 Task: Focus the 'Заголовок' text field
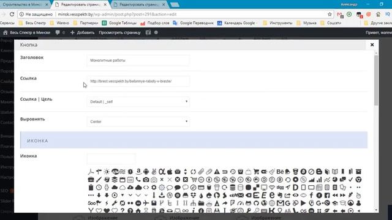[x=138, y=61]
